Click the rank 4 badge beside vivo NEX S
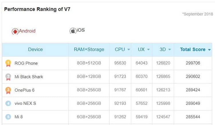 coord(8,103)
